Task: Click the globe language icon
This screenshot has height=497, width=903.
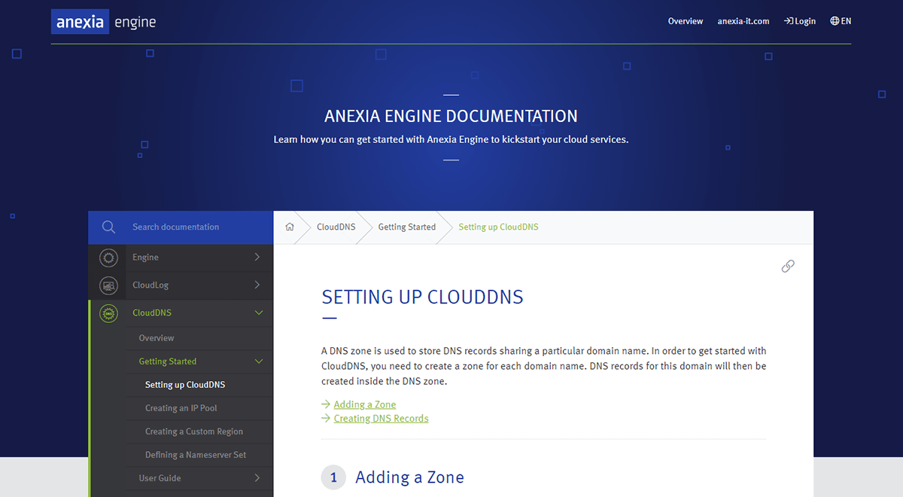Action: click(x=835, y=21)
